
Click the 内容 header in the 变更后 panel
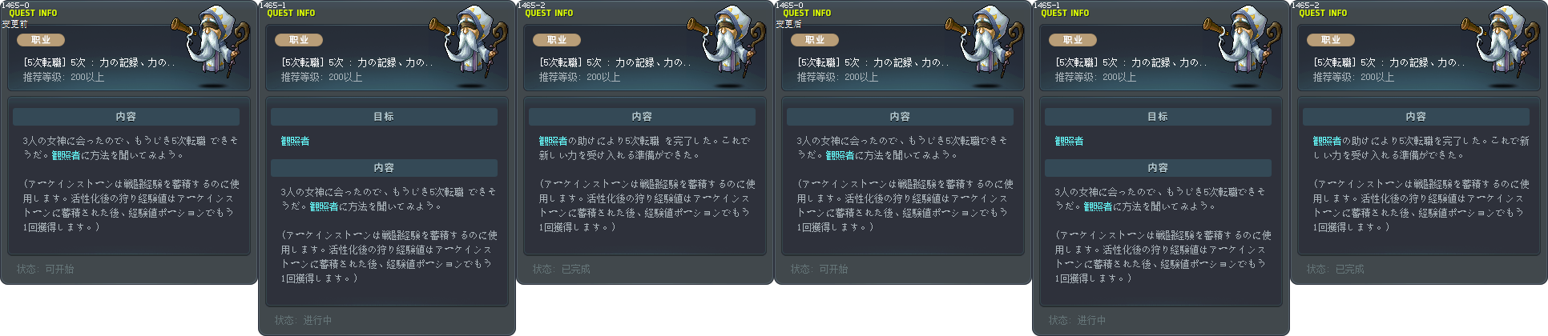click(x=900, y=117)
